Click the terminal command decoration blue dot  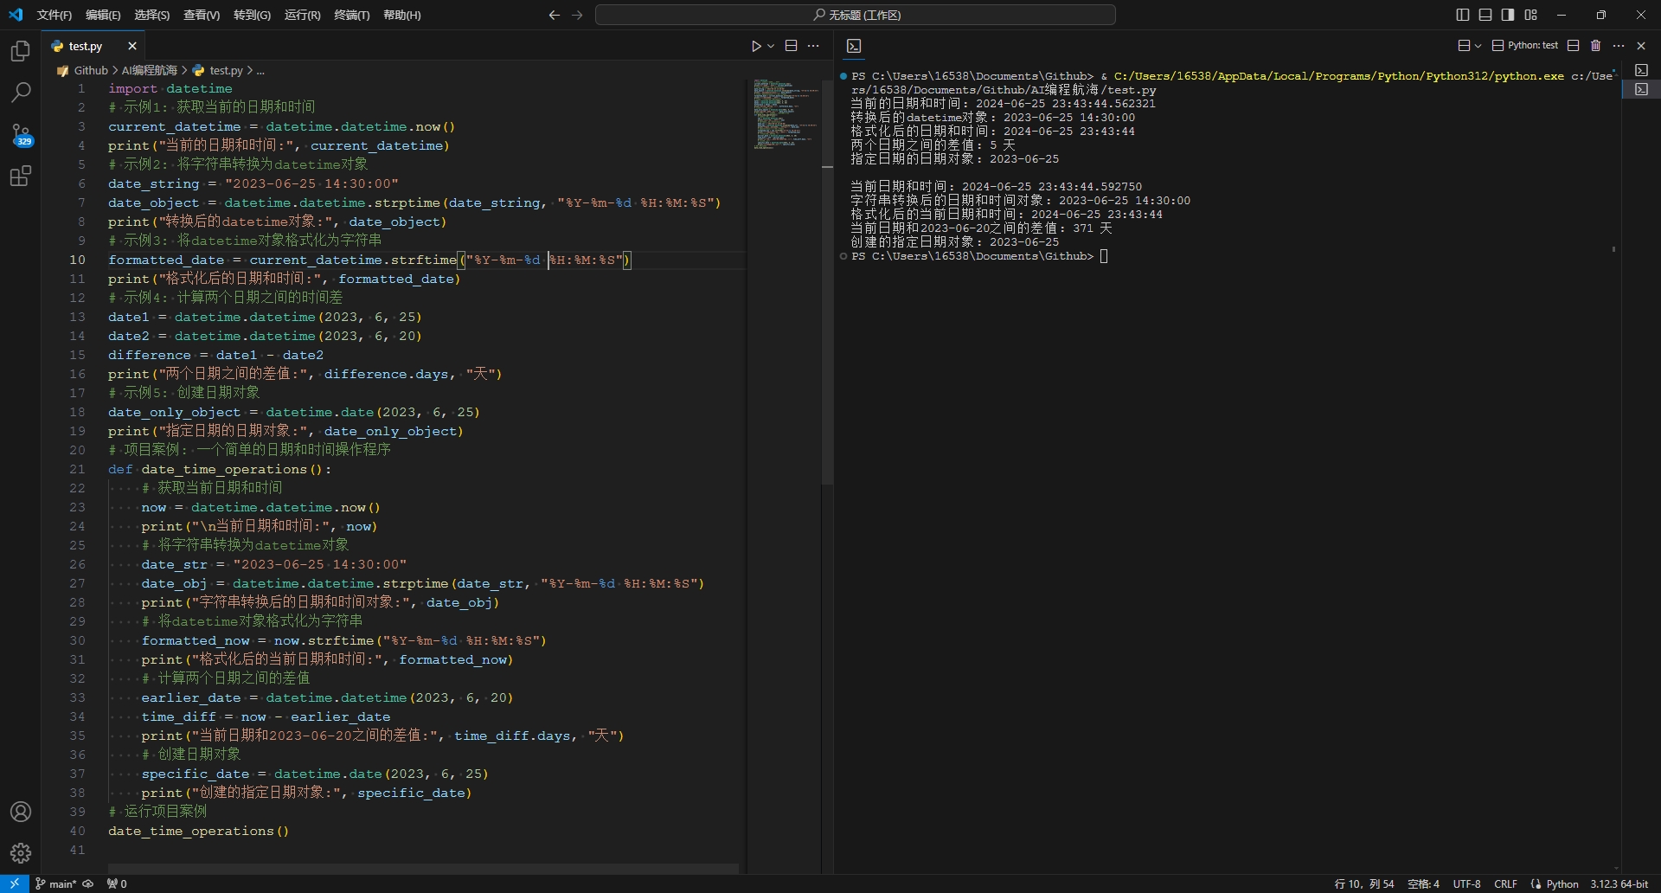843,76
